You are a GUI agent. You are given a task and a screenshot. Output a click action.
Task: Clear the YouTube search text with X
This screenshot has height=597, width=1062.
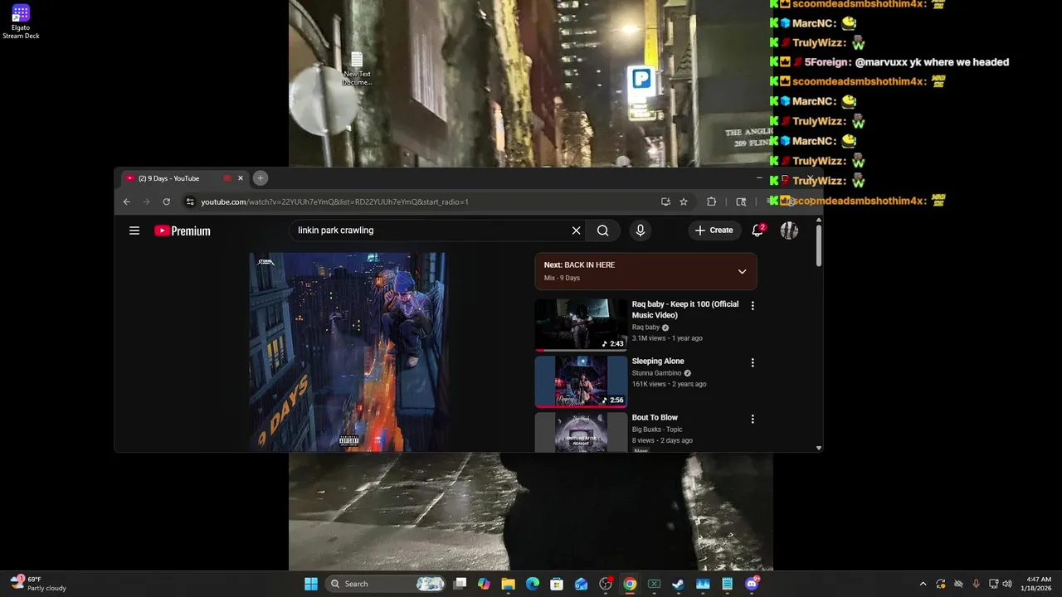(x=576, y=231)
